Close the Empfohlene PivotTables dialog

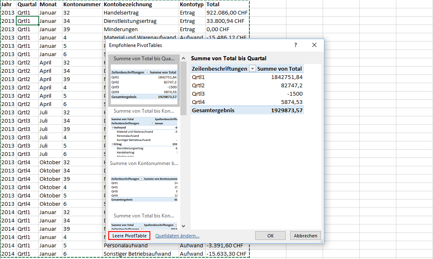(314, 45)
